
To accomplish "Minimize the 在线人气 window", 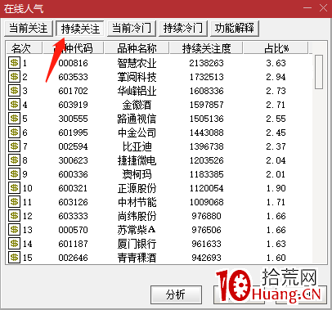I will 307,7.
